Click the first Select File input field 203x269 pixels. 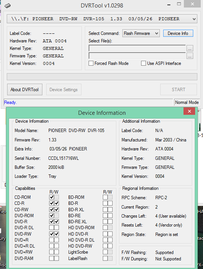137,48
